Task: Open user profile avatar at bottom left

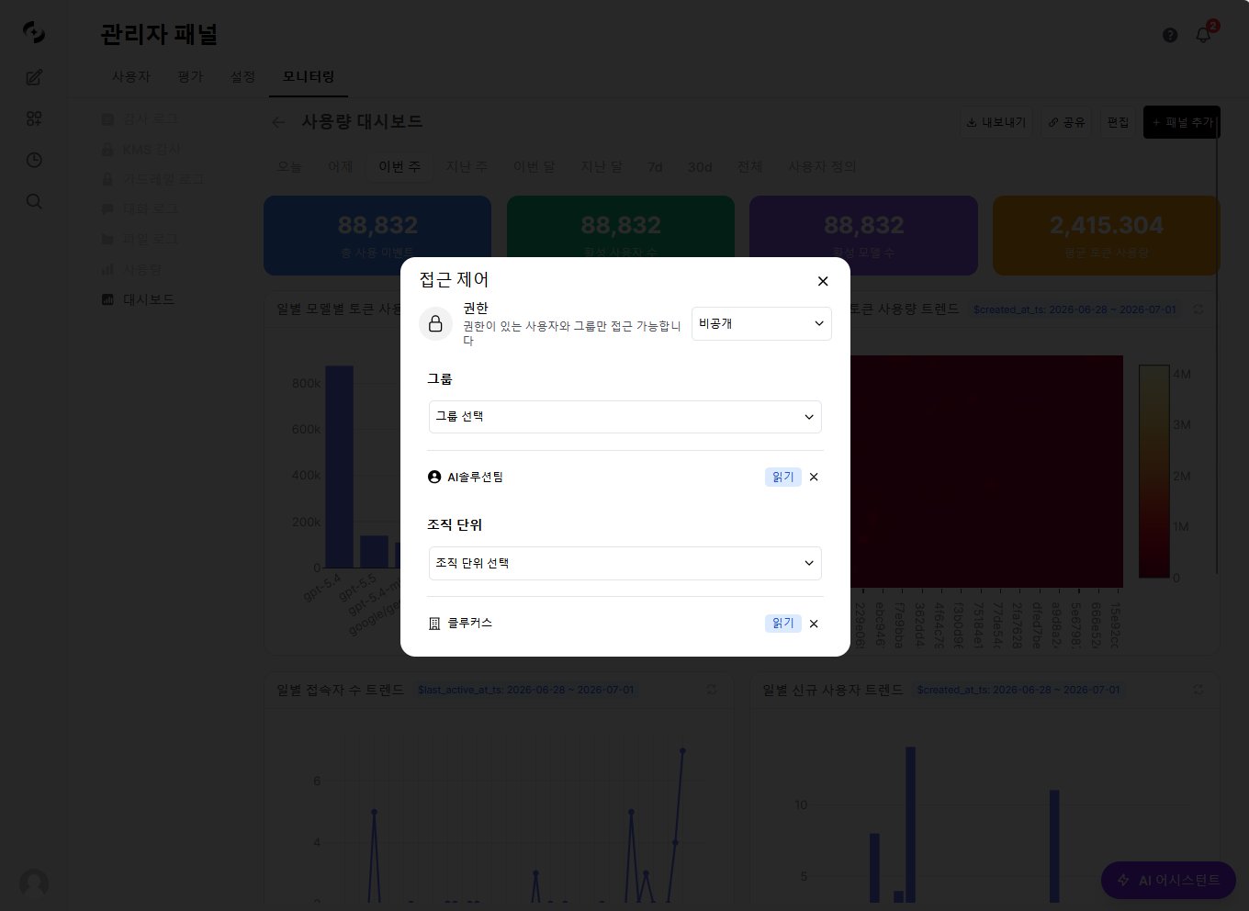Action: coord(34,883)
